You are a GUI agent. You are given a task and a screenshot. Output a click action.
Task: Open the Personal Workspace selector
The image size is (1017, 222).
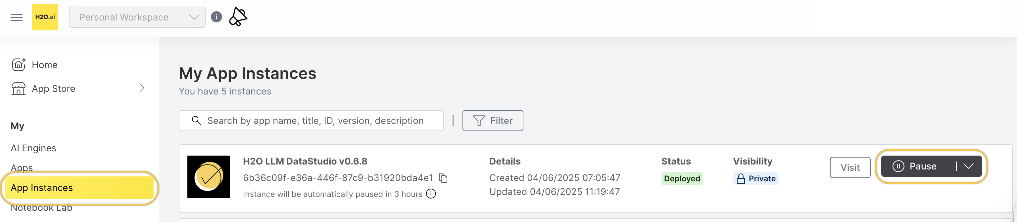137,17
